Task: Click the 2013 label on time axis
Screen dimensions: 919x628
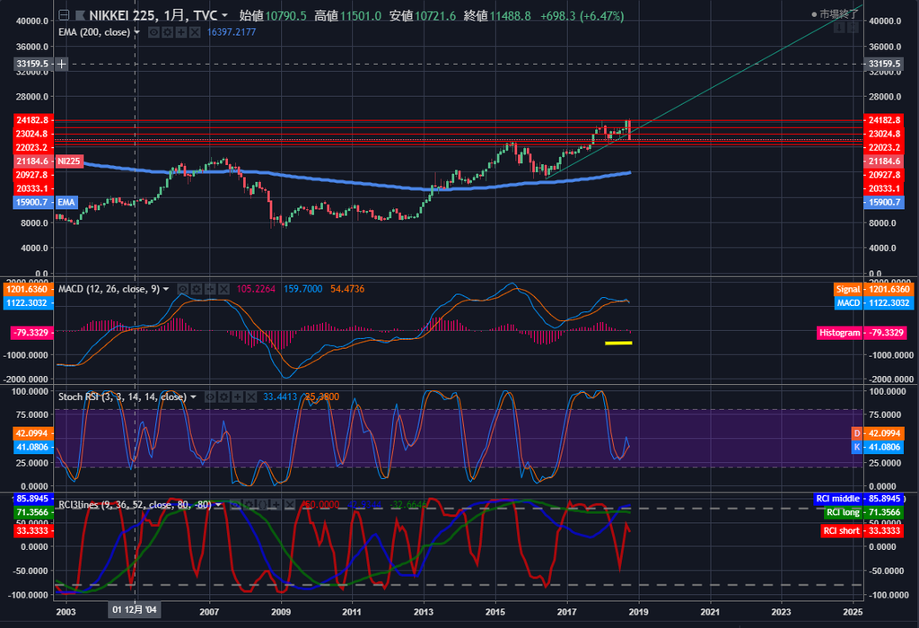Action: coord(424,612)
